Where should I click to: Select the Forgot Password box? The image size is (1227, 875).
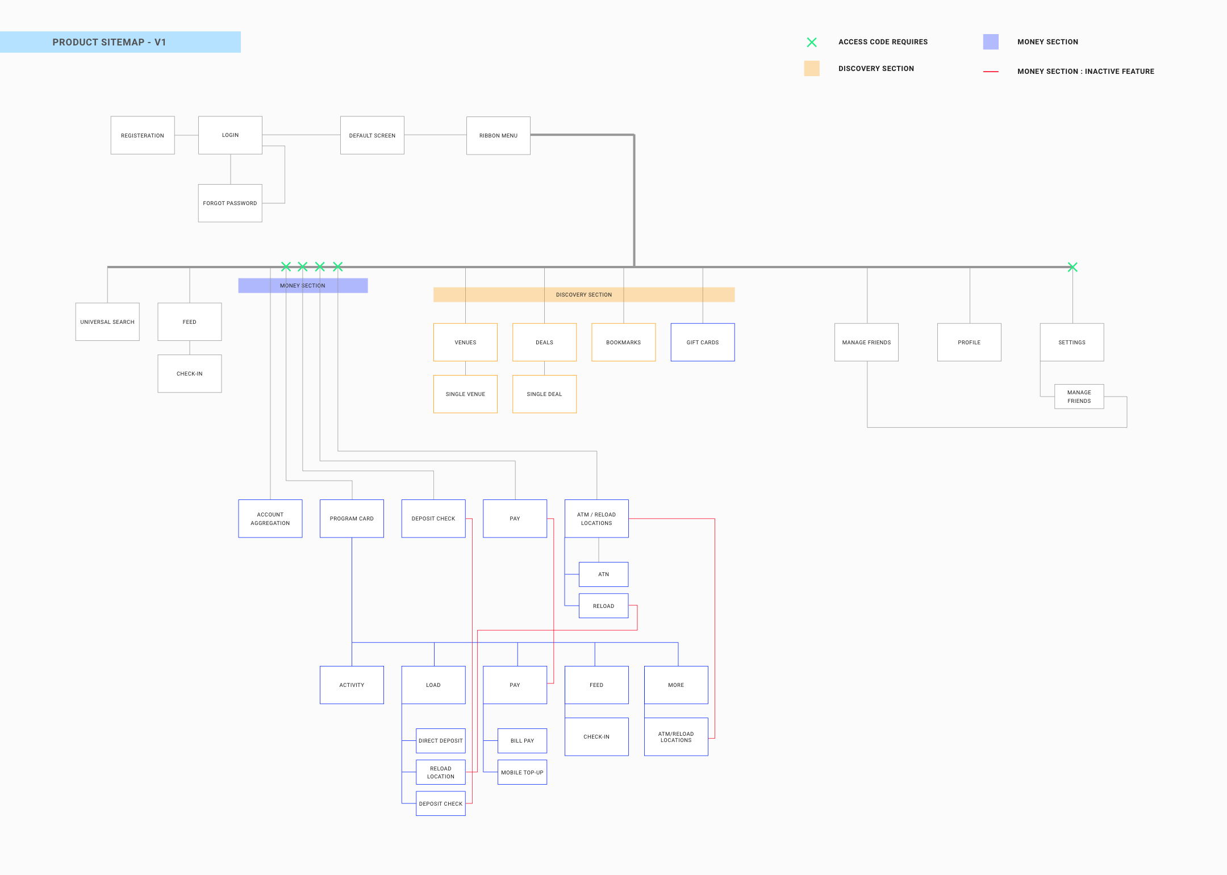point(230,203)
